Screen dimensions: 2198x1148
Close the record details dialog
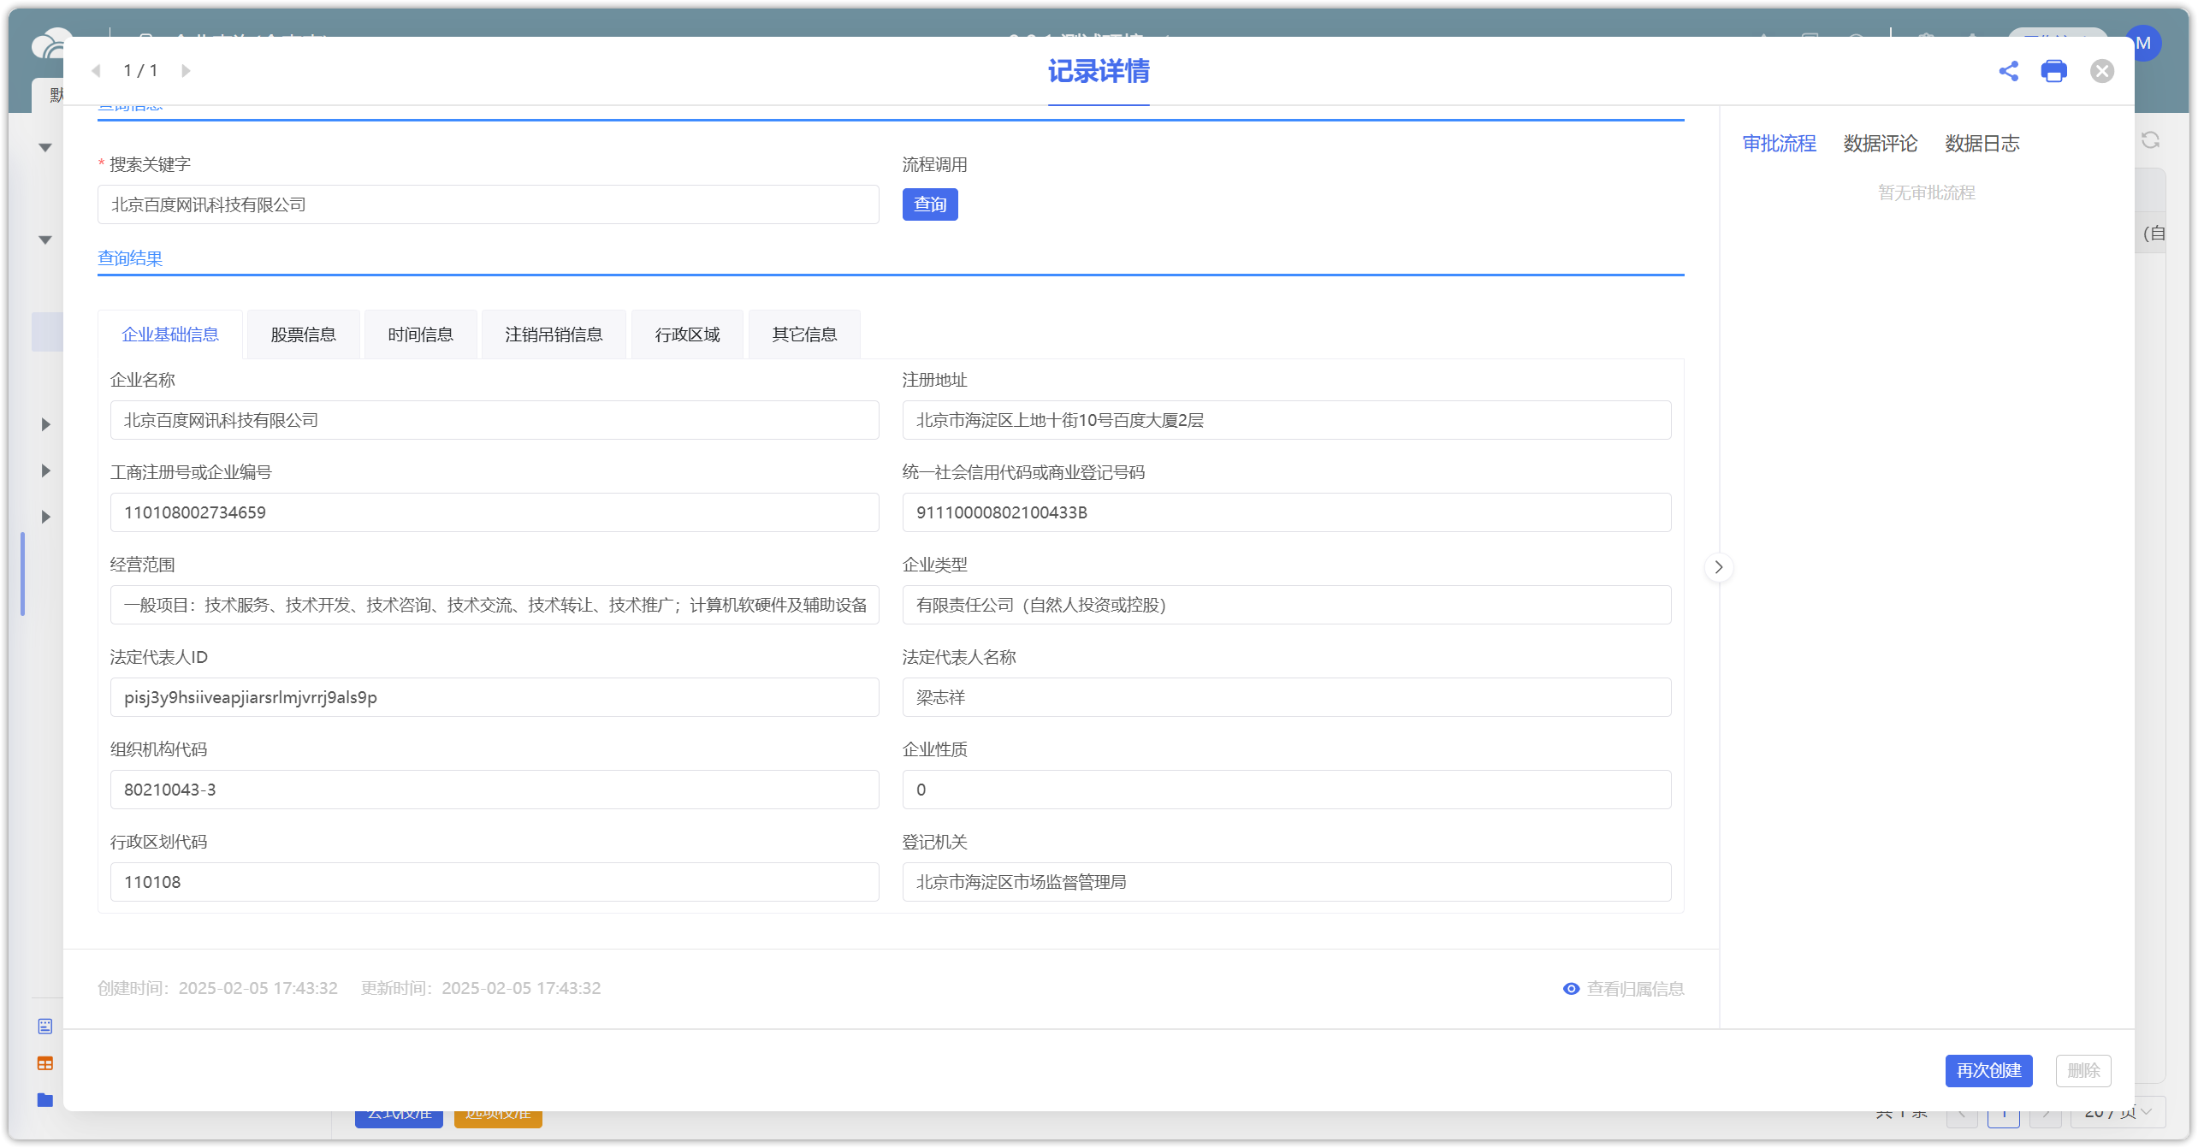(x=2101, y=71)
